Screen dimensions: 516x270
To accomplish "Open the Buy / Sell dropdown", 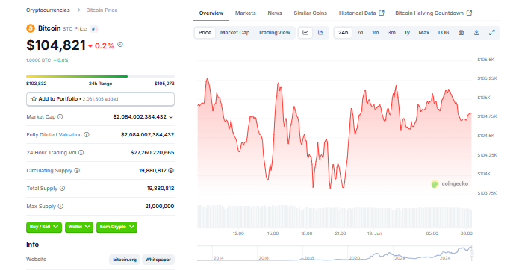I will pos(44,227).
